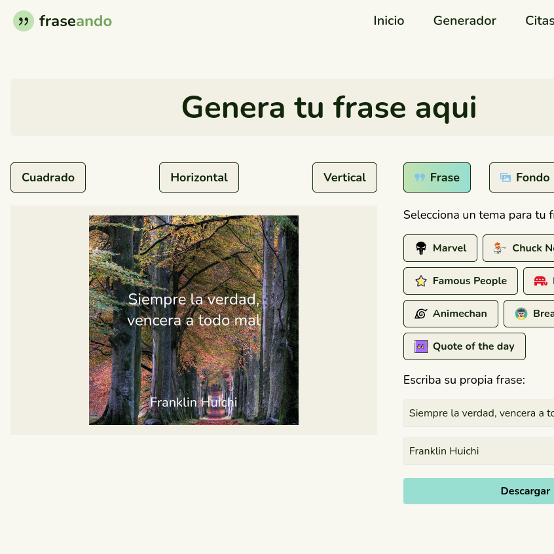Screen dimensions: 554x554
Task: Click the purple quotation icon on Quote of the day
Action: [x=420, y=346]
